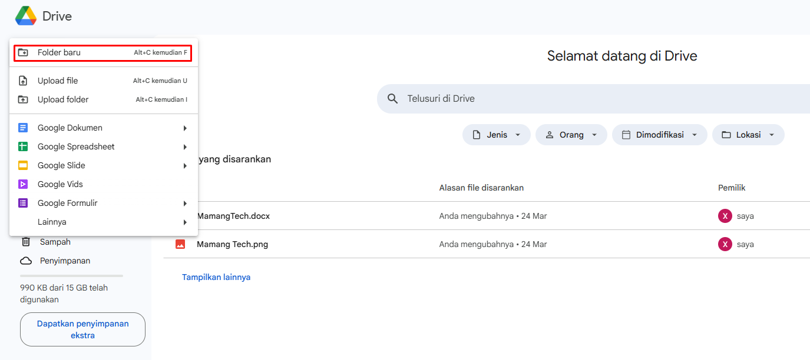Click the owner avatar in the Mamang Tech.png row
The image size is (810, 360).
coord(725,244)
